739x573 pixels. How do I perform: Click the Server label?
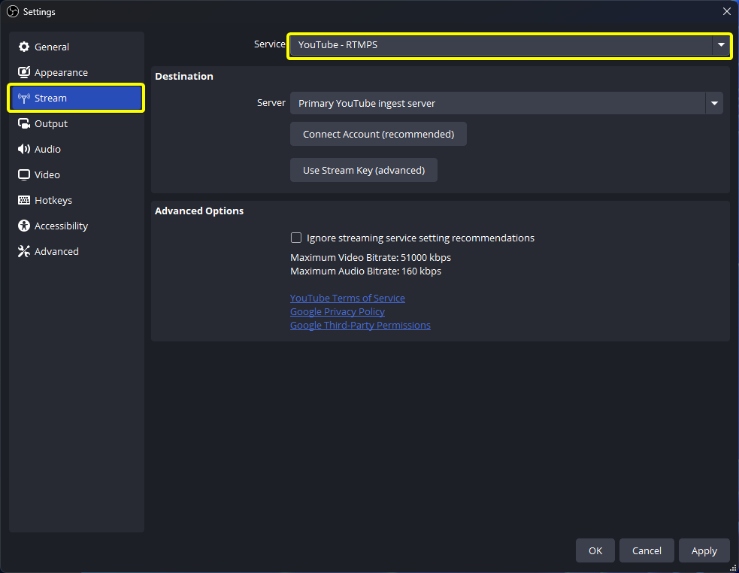(x=271, y=103)
